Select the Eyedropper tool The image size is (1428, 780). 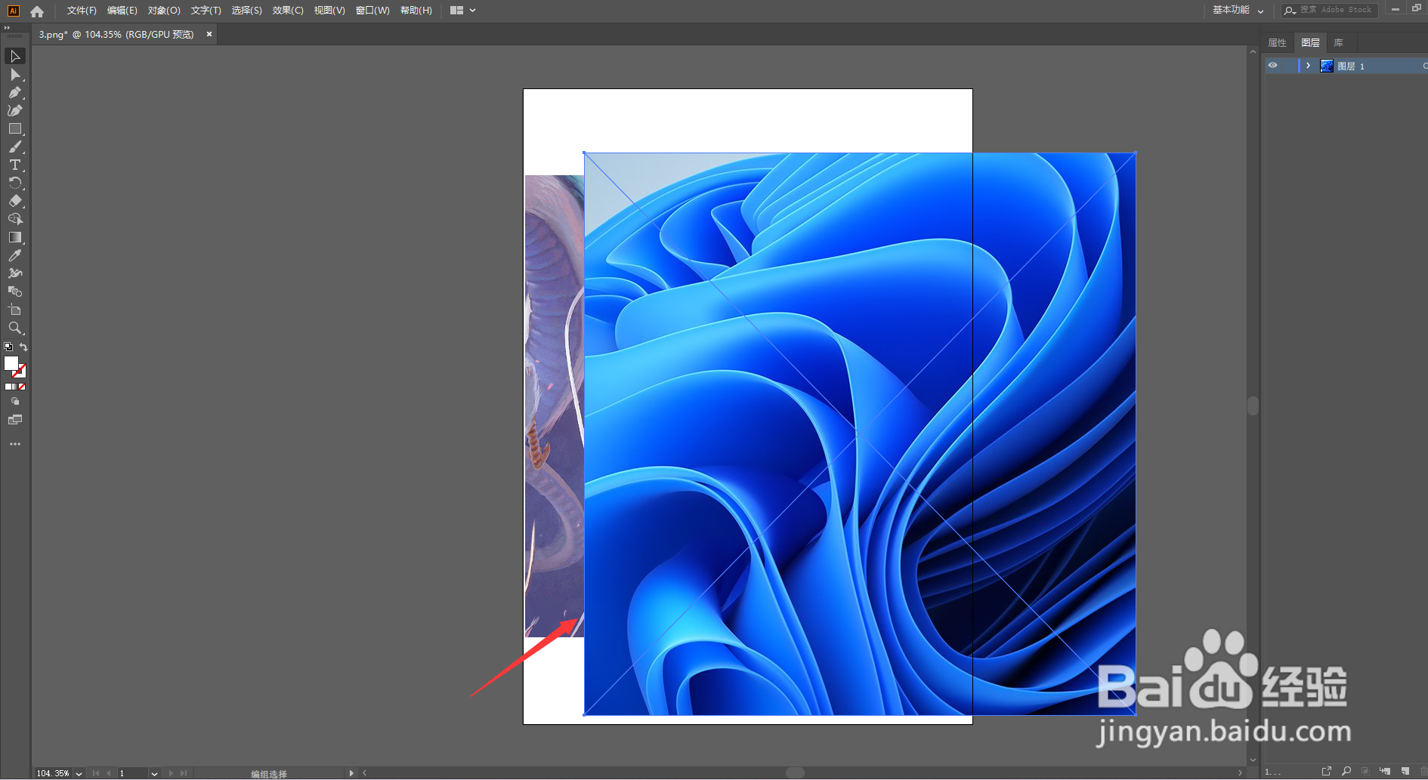pos(14,256)
